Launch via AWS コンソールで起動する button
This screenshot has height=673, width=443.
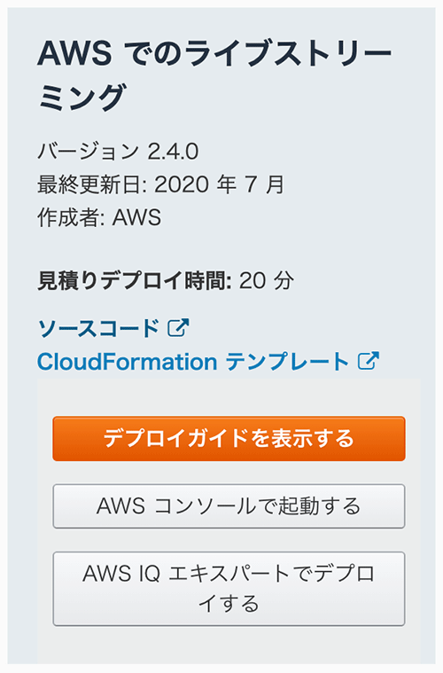tap(229, 506)
